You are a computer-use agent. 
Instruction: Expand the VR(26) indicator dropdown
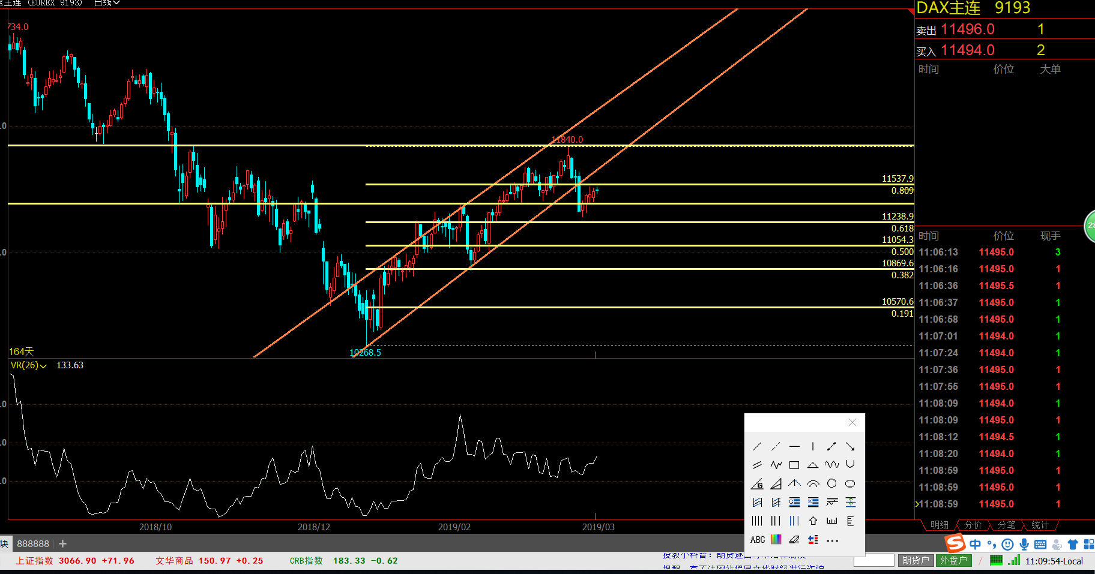[x=28, y=365]
